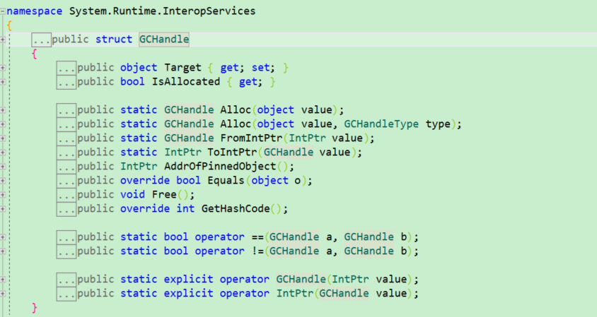The height and width of the screenshot is (317, 597).
Task: Click the Free method name
Action: click(164, 194)
